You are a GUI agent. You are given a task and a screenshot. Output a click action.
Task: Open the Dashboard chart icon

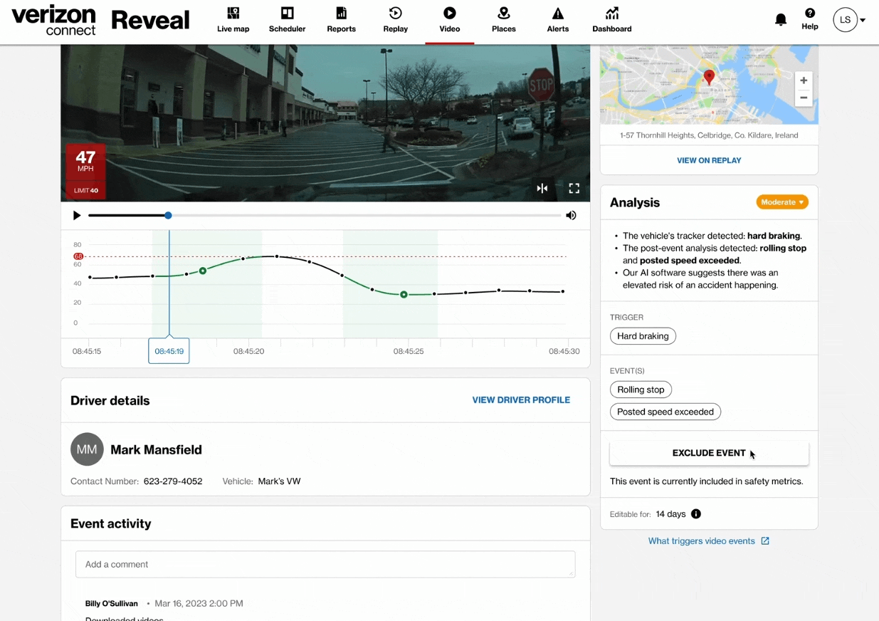pos(611,13)
